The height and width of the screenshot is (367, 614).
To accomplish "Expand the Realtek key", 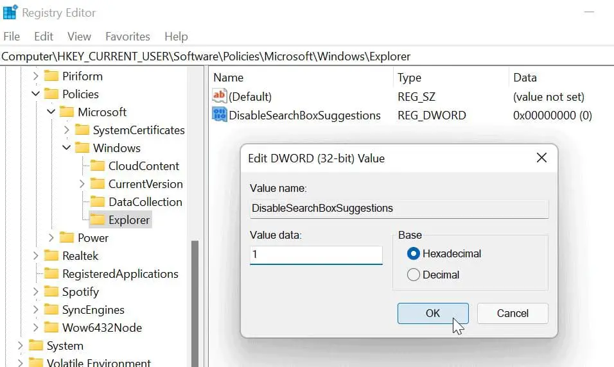I will tap(35, 256).
